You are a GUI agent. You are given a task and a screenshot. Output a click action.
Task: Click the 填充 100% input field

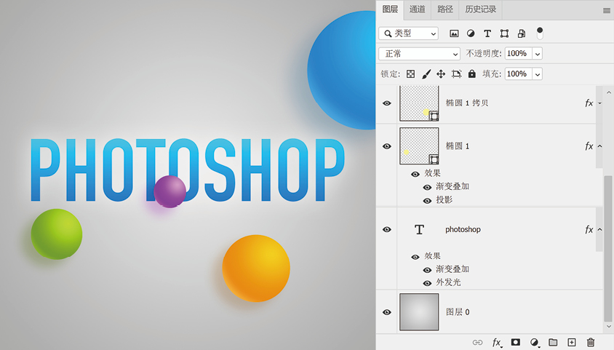point(518,74)
